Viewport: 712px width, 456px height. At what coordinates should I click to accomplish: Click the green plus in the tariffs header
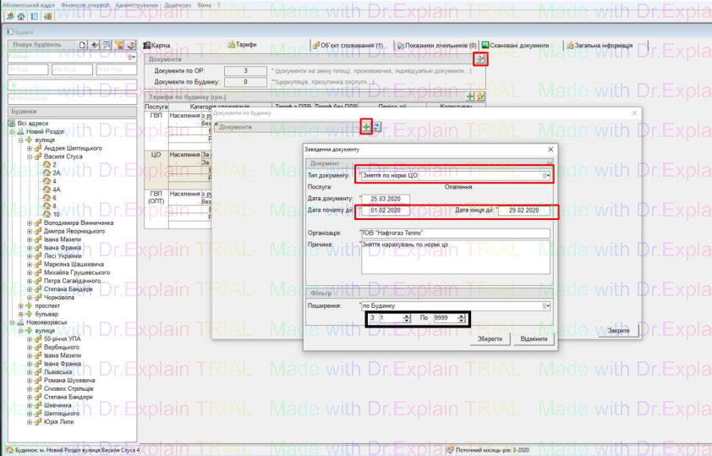coord(470,96)
